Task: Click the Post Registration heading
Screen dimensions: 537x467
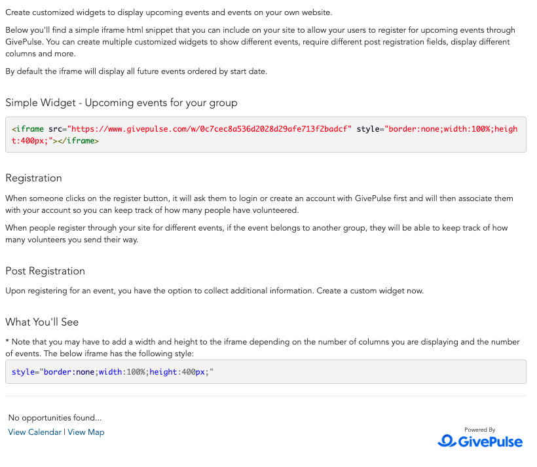Action: click(x=45, y=271)
